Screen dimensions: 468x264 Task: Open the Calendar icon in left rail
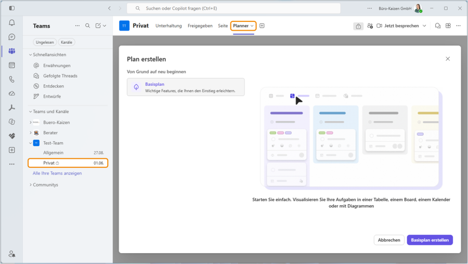[x=12, y=65]
